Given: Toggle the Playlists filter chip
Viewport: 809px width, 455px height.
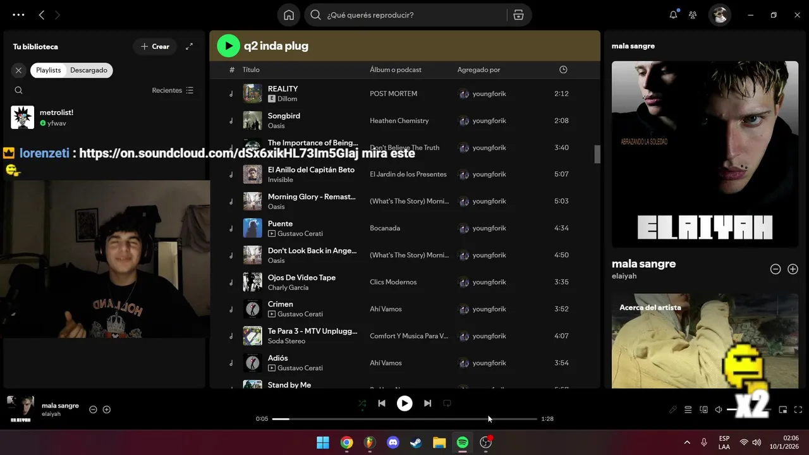Looking at the screenshot, I should [x=48, y=70].
